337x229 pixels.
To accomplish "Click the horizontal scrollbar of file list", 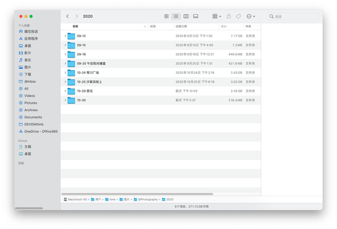I will [x=137, y=194].
